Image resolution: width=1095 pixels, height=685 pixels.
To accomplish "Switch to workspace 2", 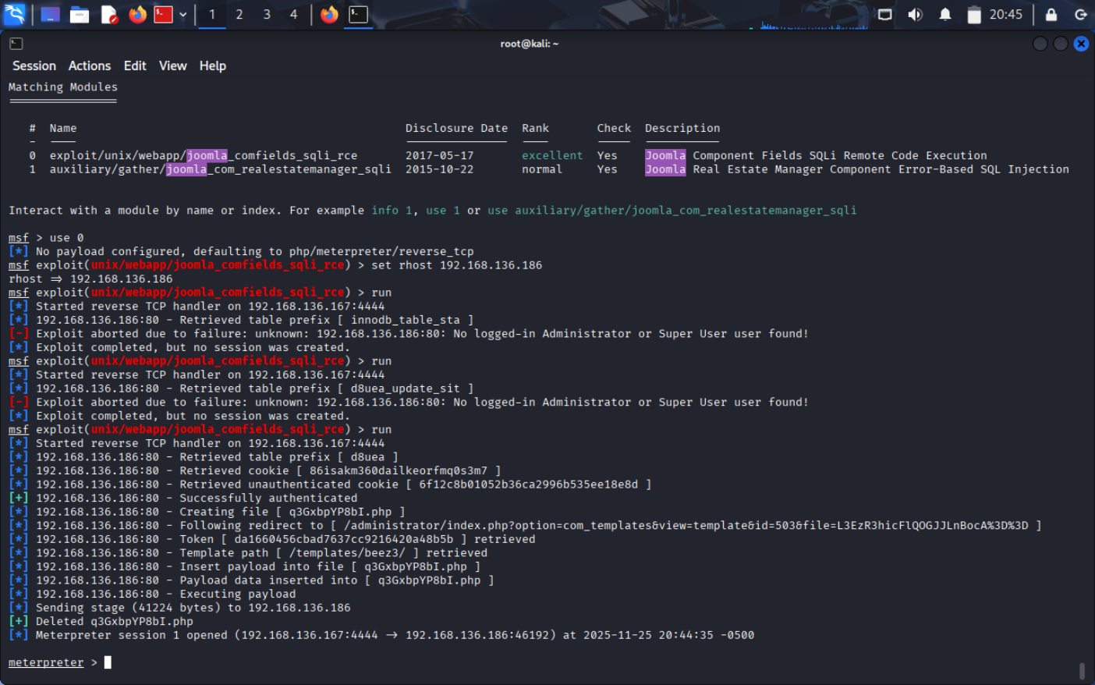I will [239, 14].
